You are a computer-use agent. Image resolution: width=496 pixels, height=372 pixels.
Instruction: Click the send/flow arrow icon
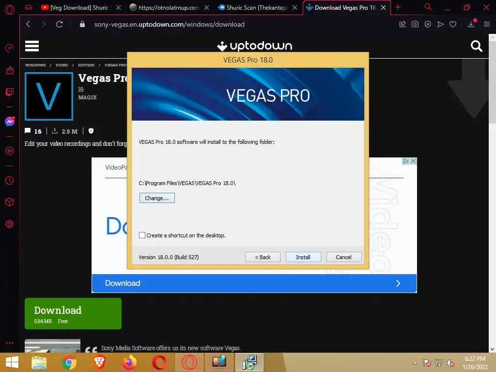pos(440,24)
